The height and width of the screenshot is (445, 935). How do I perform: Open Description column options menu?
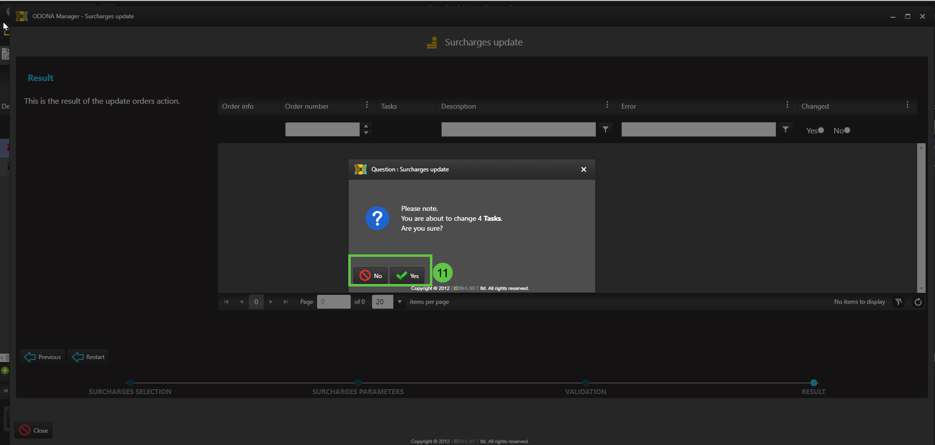[x=607, y=105]
